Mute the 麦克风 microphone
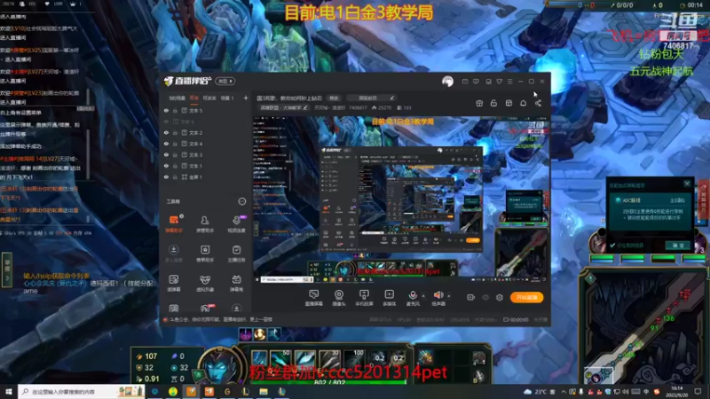 [413, 295]
